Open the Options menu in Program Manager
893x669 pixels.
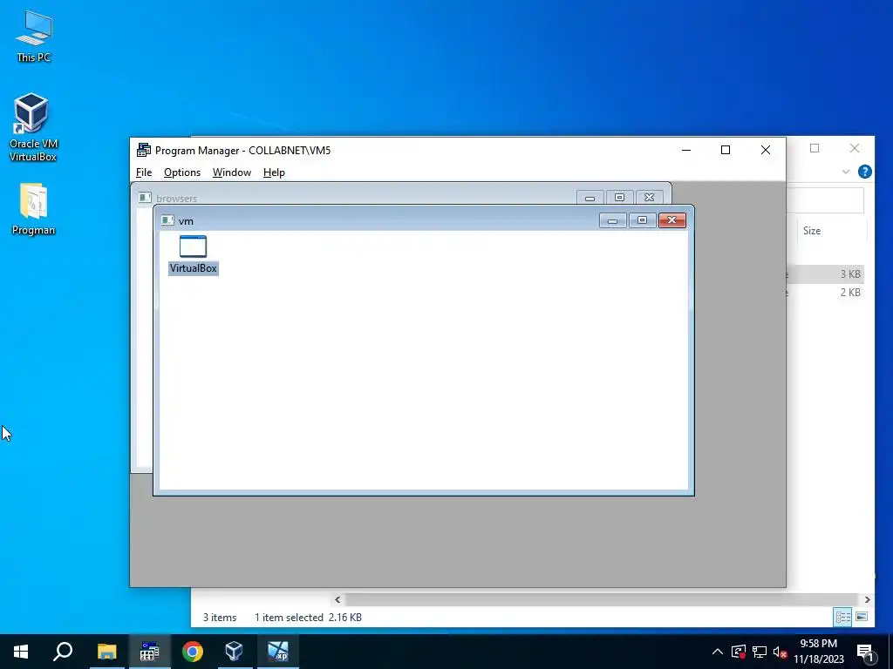(182, 172)
